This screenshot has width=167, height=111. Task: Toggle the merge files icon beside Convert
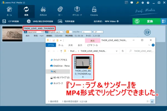(x=164, y=21)
